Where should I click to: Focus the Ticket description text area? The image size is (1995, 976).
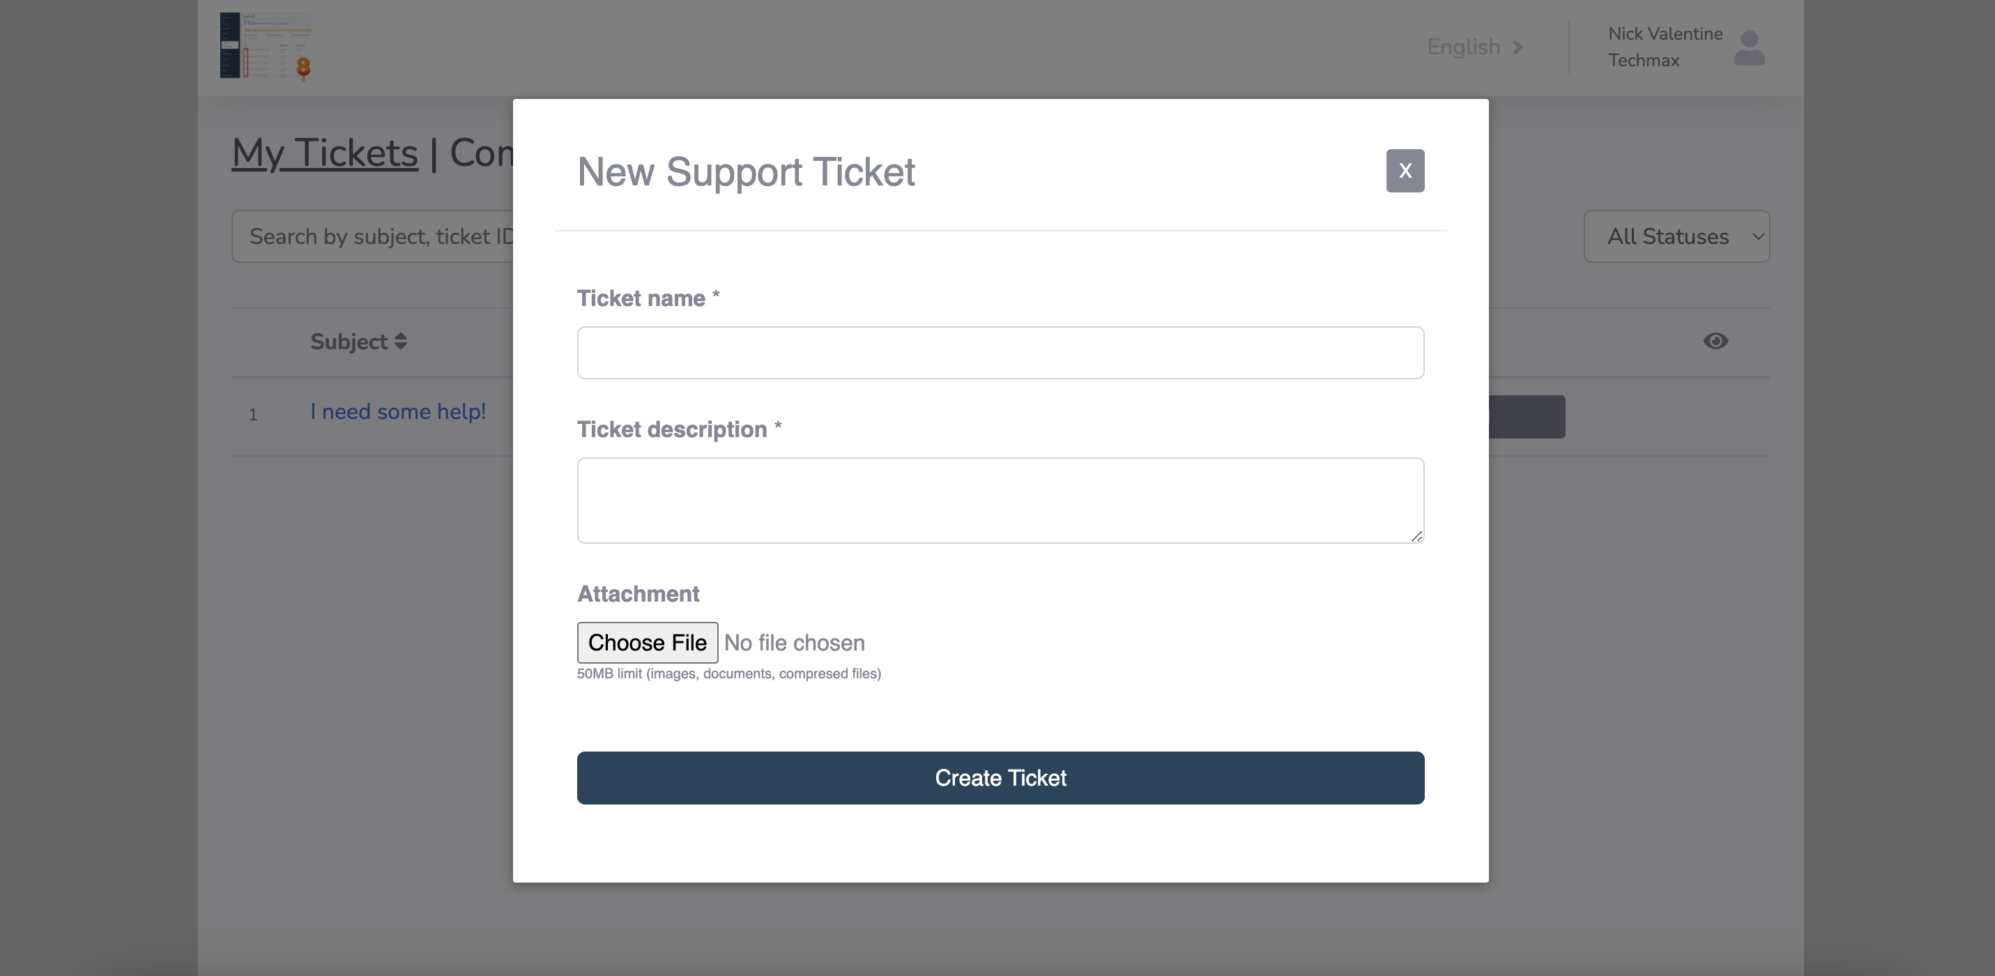[x=1000, y=500]
